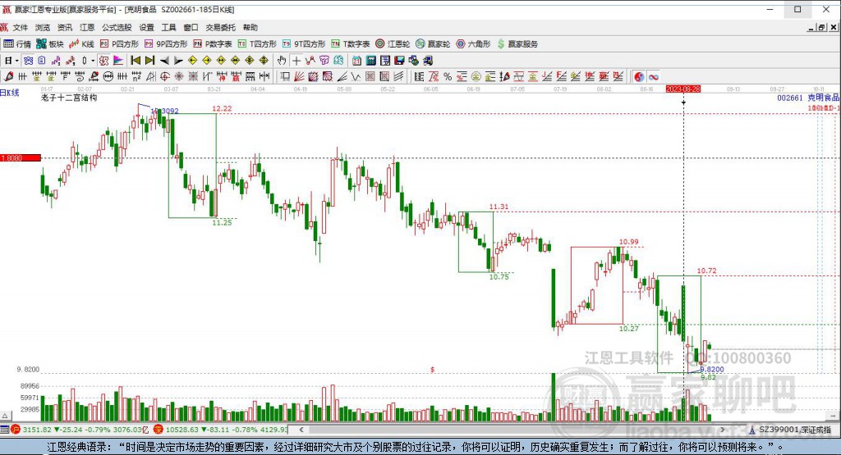Click the gold circle 金 icon

(x=476, y=76)
